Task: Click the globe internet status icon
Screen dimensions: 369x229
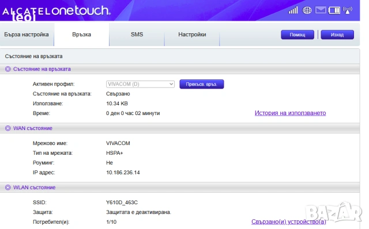Action: click(x=307, y=10)
